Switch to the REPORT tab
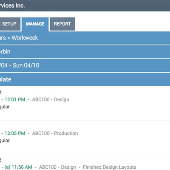 (62, 24)
